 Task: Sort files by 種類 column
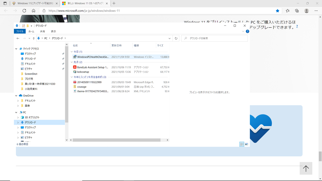144,46
